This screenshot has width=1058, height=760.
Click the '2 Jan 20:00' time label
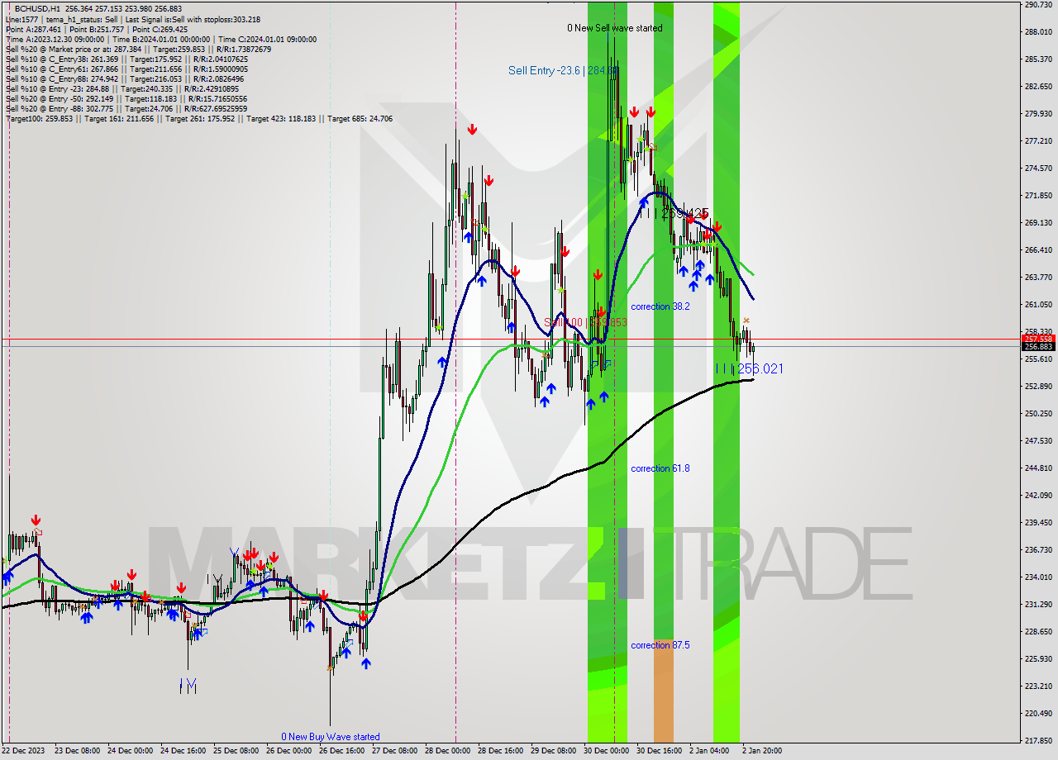762,751
